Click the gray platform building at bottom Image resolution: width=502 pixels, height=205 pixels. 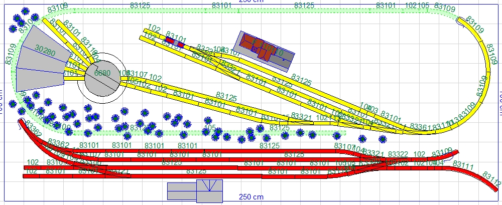195,191
